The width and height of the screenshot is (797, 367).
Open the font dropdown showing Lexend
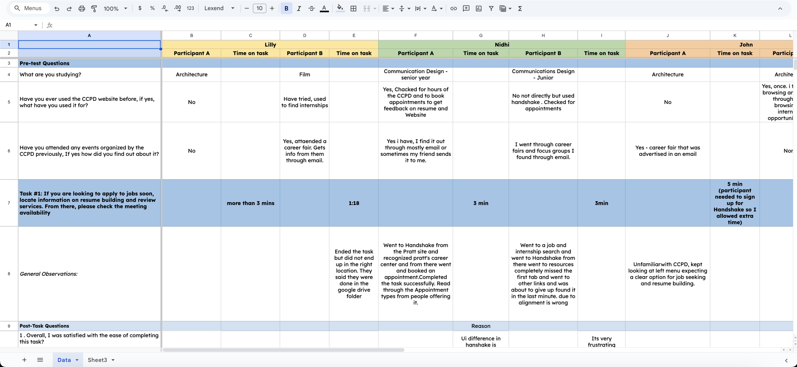coord(219,8)
